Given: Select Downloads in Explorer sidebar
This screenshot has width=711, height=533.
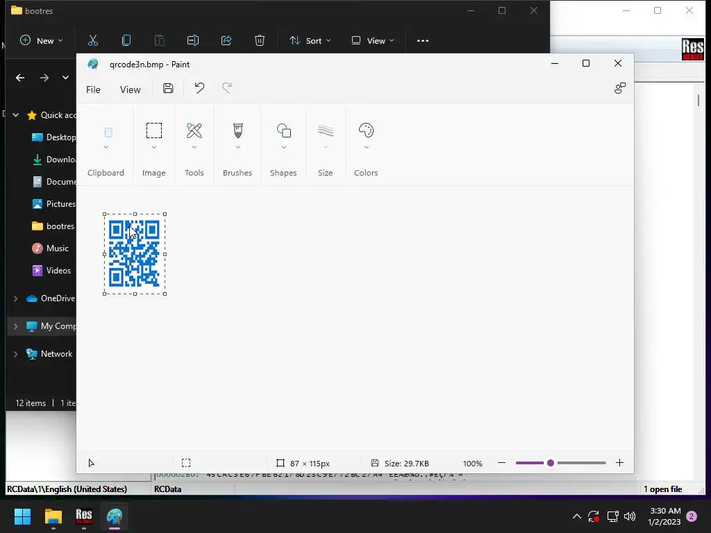Looking at the screenshot, I should point(53,160).
